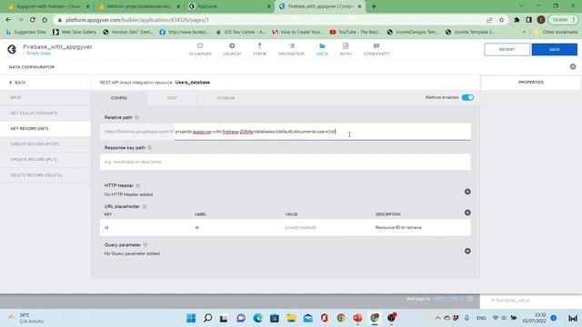Open File Explorer from taskbar

point(291,318)
